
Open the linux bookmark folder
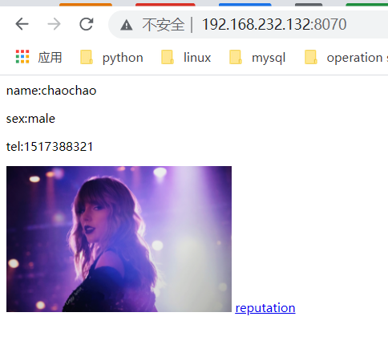[x=186, y=57]
